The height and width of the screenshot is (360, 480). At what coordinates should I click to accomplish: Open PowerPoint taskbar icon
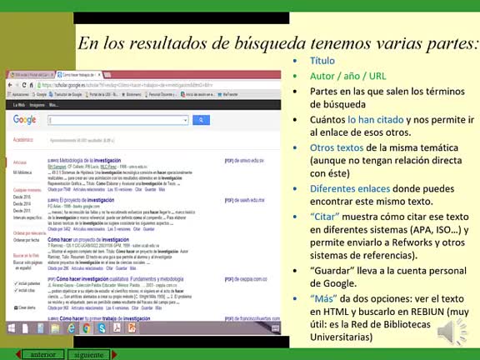132,328
